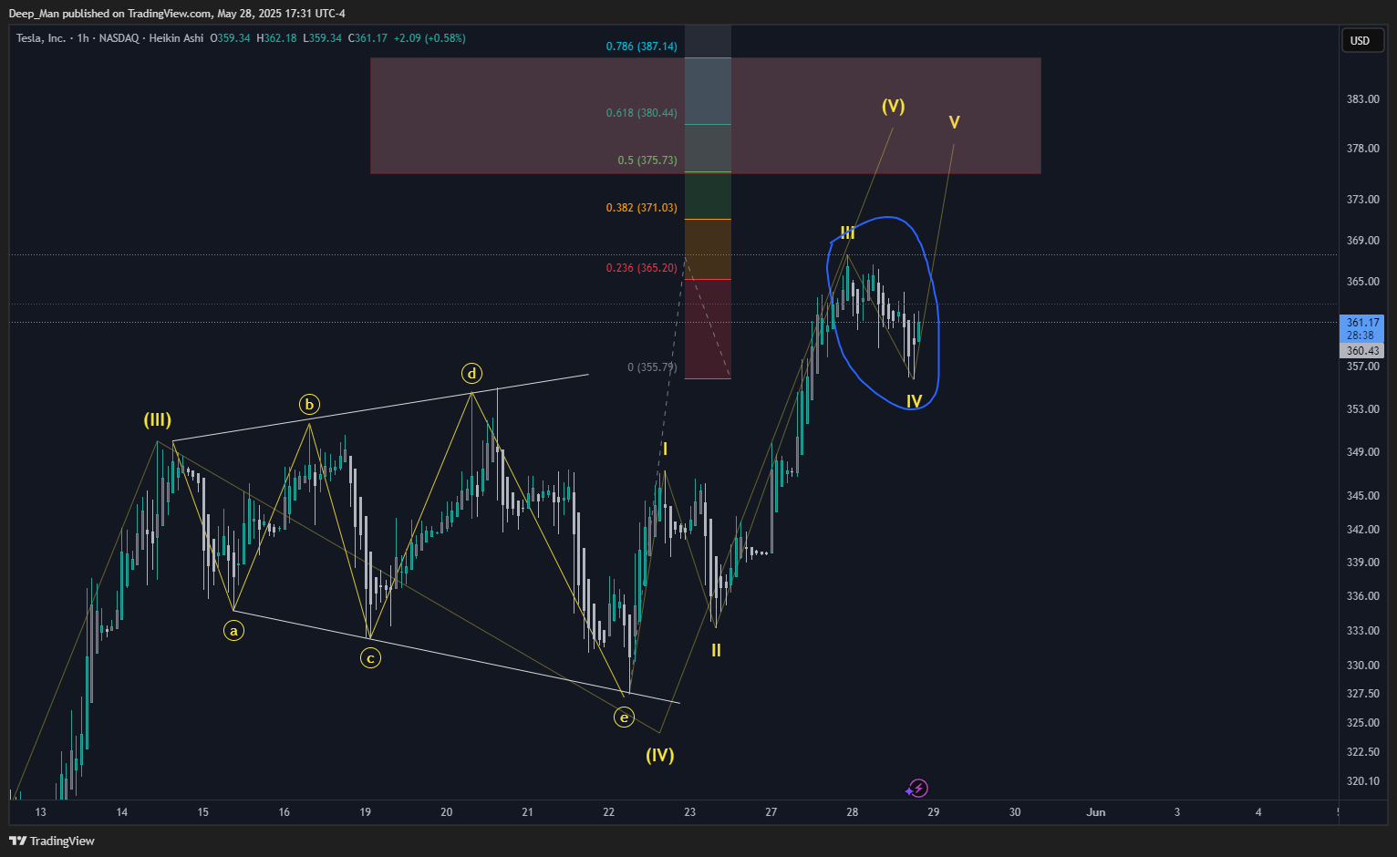The image size is (1397, 857).
Task: Select the 0.618 (380.44) Fibonacci label
Action: pyautogui.click(x=642, y=113)
